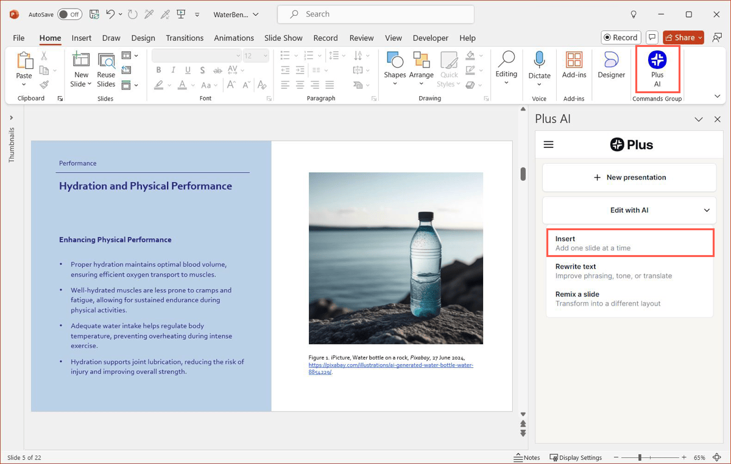Viewport: 731px width, 464px height.
Task: Click the zoom out minus button
Action: 616,457
